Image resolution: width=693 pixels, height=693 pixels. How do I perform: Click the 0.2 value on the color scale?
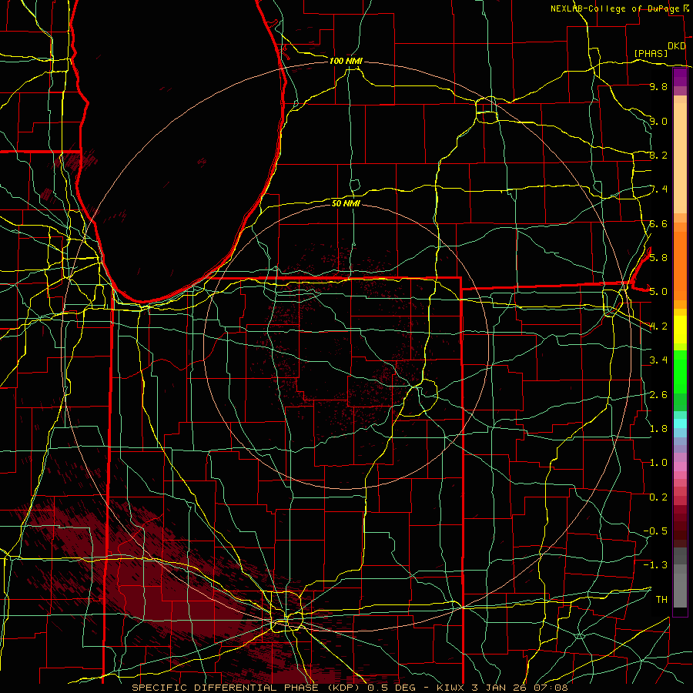[x=658, y=497]
